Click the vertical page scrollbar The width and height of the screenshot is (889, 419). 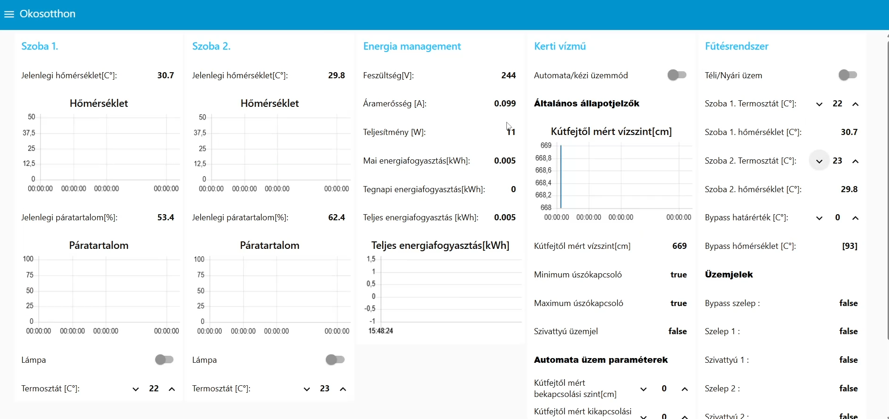[887, 187]
